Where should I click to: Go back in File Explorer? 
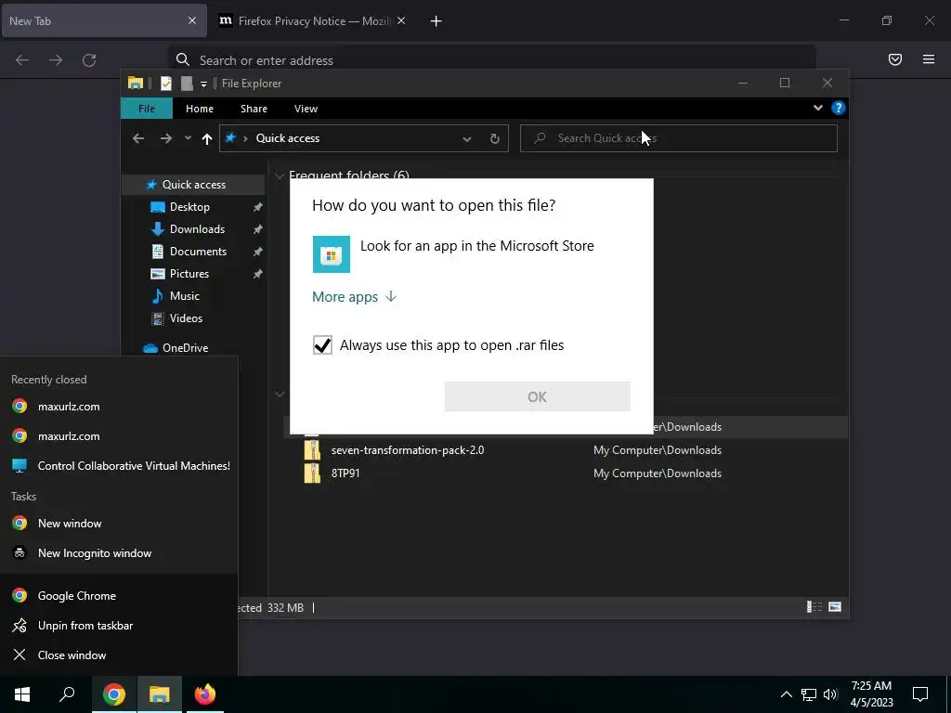pos(138,138)
